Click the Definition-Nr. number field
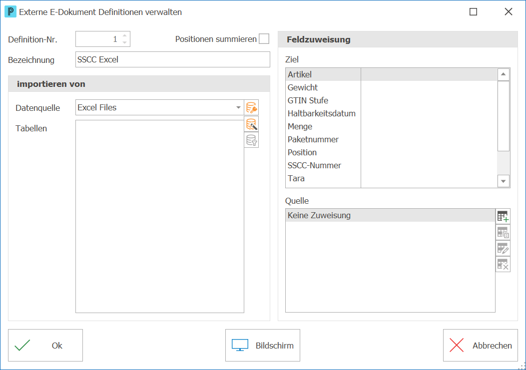Screen dimensions: 526x370 [x=102, y=39]
